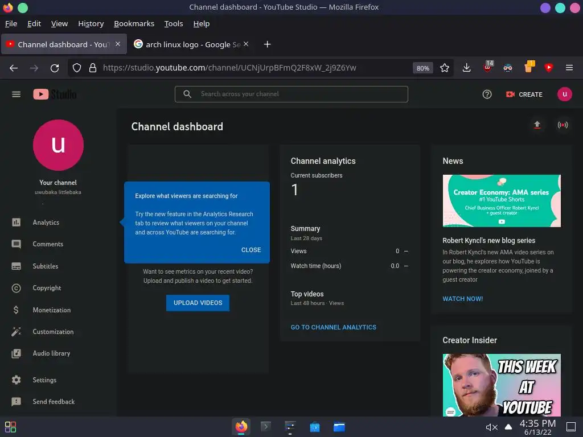Screen dimensions: 583x437
Task: Click the Send feedback icon
Action: (x=16, y=402)
